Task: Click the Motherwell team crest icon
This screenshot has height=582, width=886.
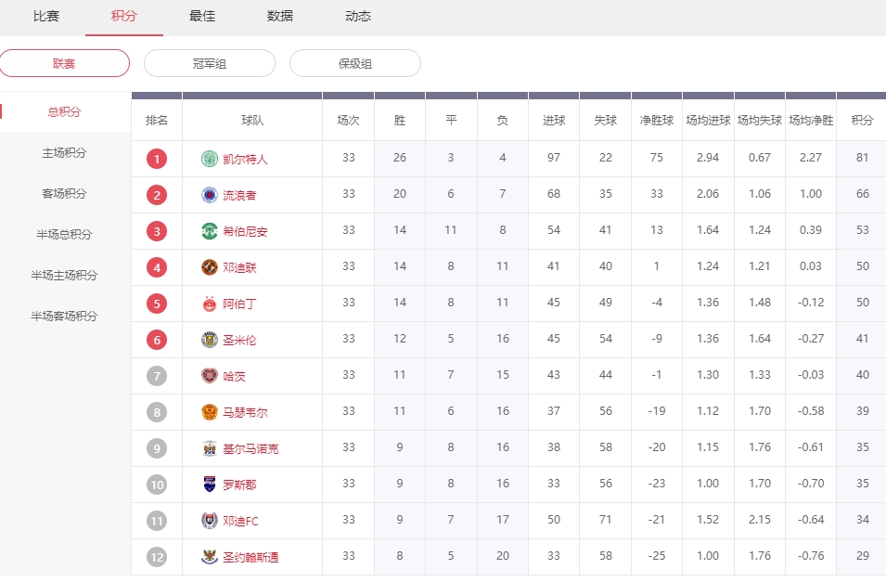Action: [209, 412]
